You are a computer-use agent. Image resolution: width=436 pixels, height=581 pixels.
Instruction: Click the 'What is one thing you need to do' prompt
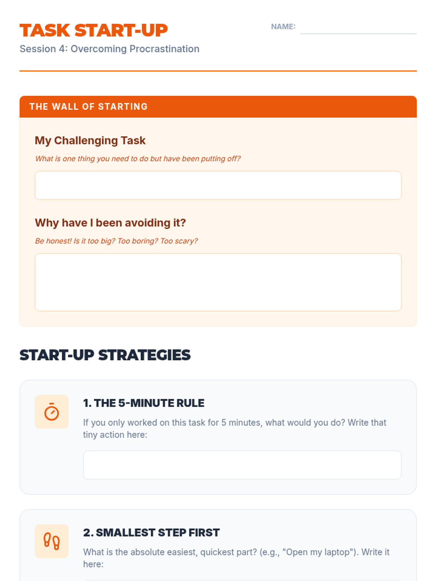coord(138,159)
